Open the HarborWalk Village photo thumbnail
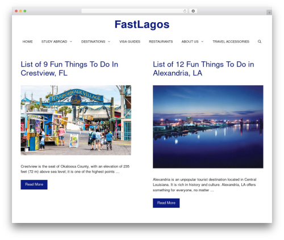This screenshot has height=240, width=284. (x=76, y=120)
